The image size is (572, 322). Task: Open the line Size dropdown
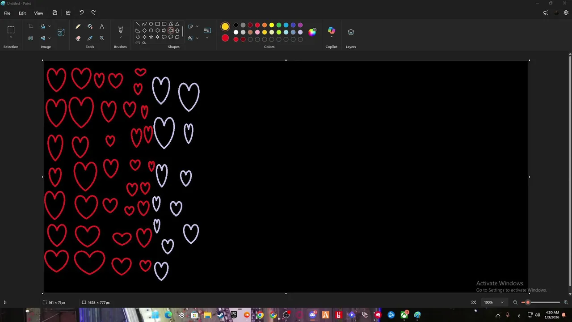coord(207,38)
